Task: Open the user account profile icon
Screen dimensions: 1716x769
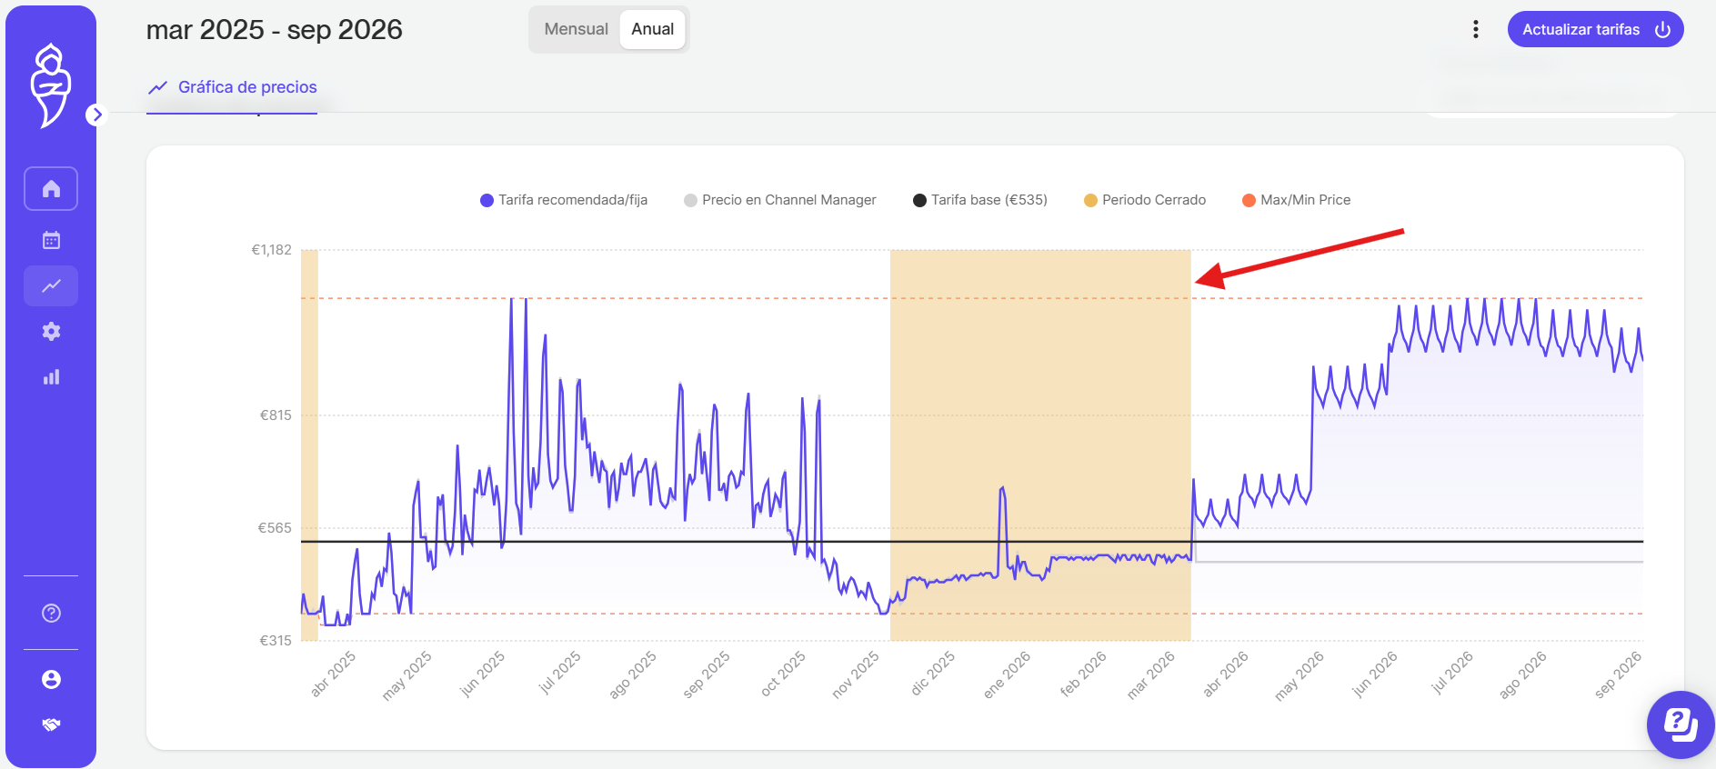Action: point(51,679)
